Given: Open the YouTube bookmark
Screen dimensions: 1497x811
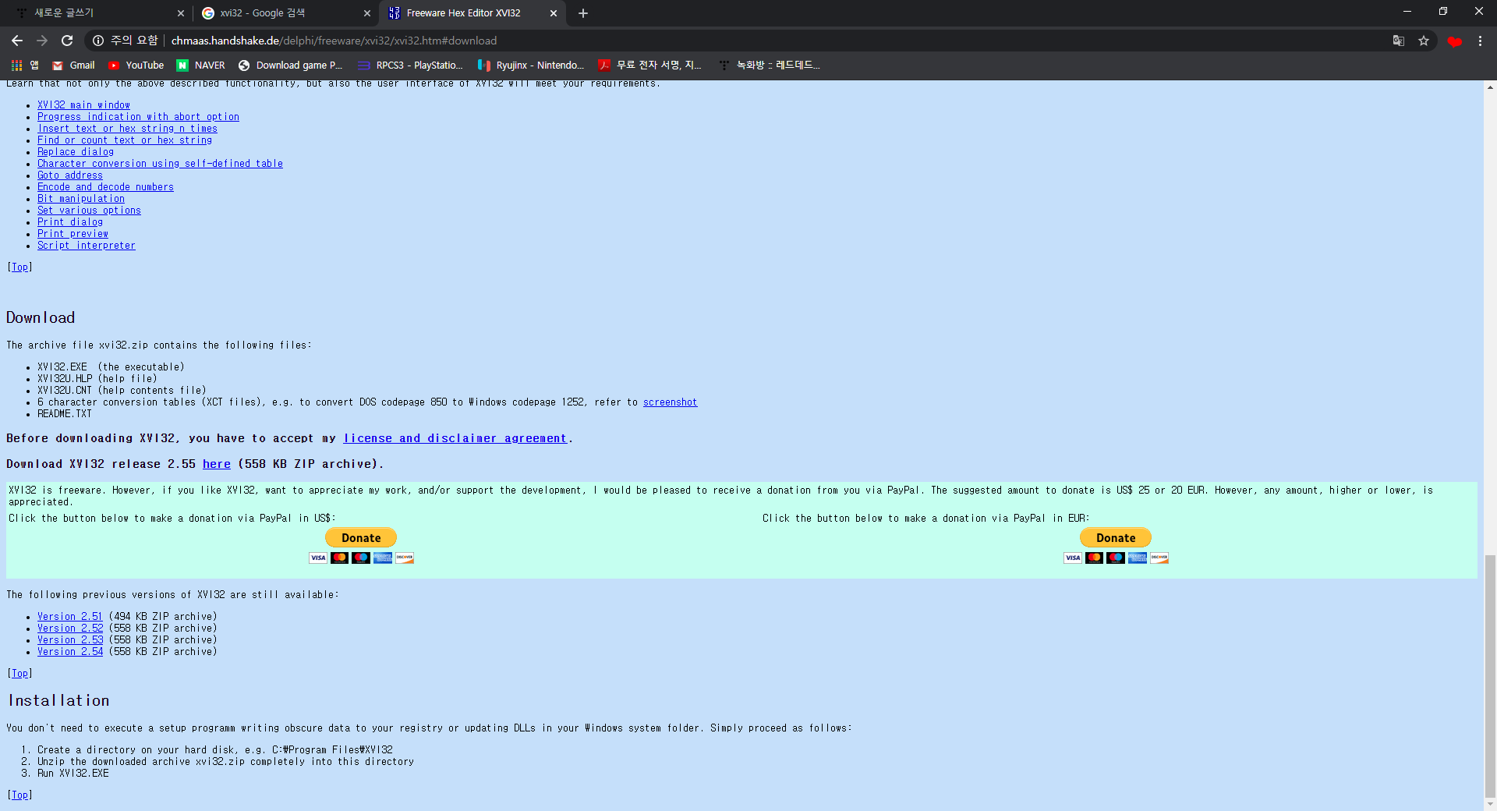Looking at the screenshot, I should point(136,66).
